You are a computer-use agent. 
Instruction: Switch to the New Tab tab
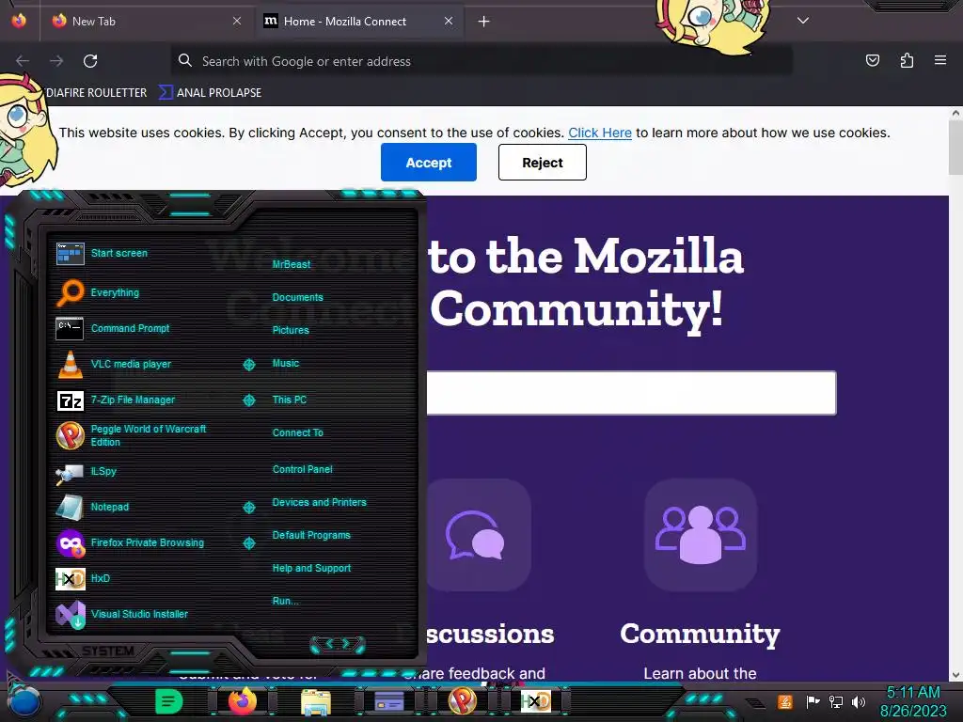[x=146, y=21]
